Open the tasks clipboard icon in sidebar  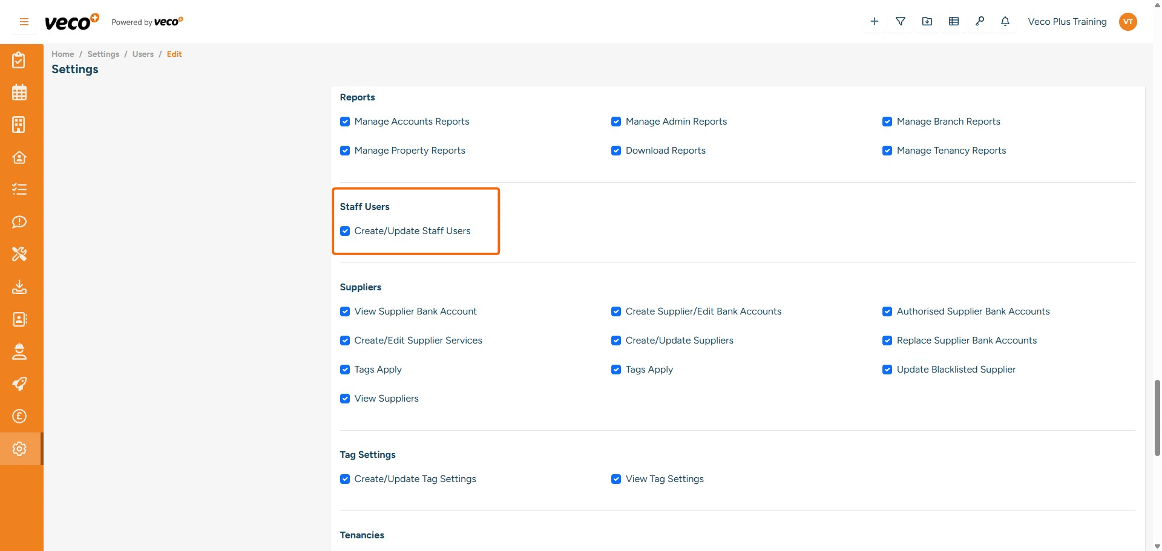point(19,60)
